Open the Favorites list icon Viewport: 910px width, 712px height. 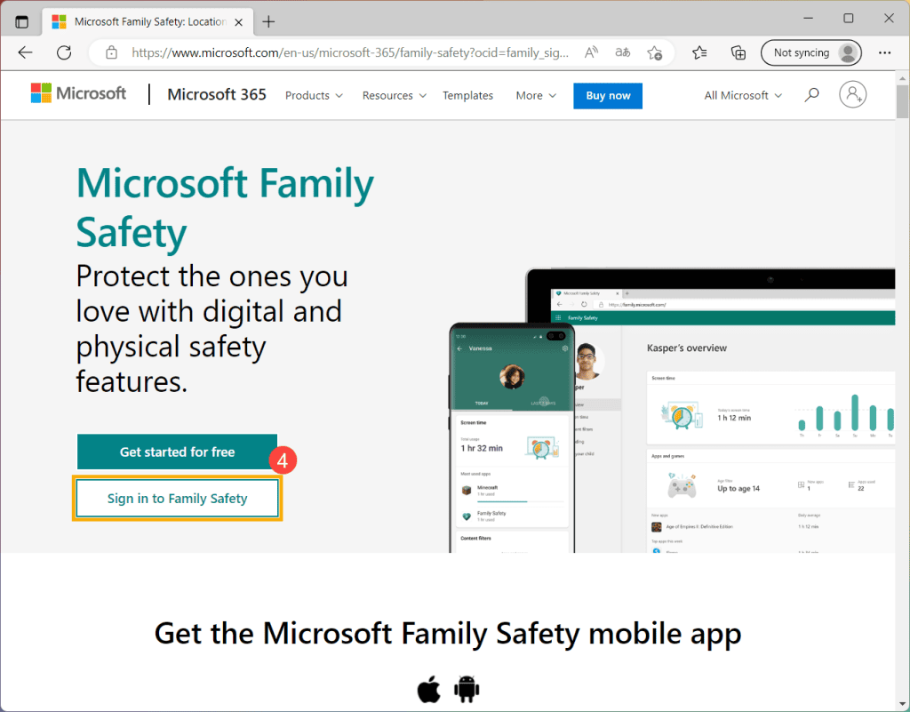[x=699, y=52]
